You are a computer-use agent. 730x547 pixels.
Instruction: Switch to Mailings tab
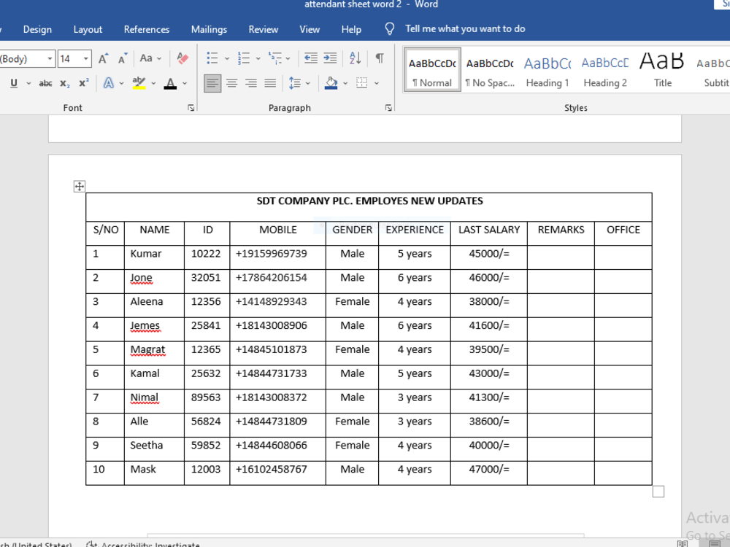(209, 29)
